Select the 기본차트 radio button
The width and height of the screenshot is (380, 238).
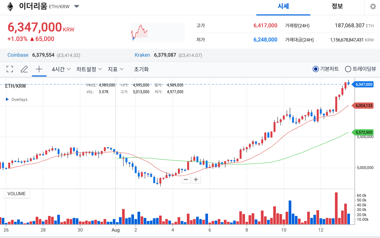click(316, 69)
